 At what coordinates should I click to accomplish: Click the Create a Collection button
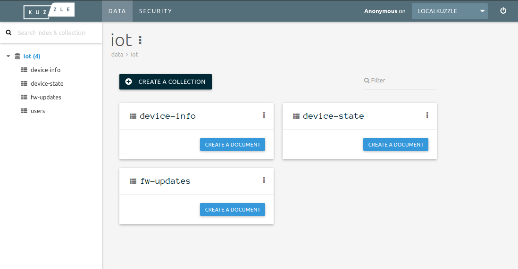(165, 82)
